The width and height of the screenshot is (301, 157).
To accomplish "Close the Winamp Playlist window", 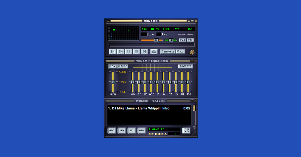I will pyautogui.click(x=196, y=101).
